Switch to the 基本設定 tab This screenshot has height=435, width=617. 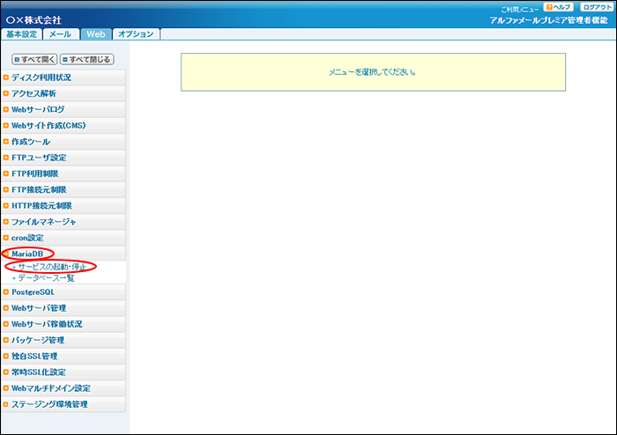click(x=22, y=34)
